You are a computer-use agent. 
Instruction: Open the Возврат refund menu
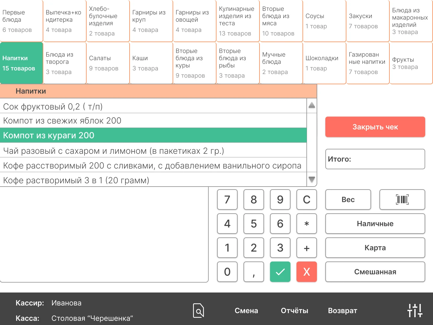342,311
